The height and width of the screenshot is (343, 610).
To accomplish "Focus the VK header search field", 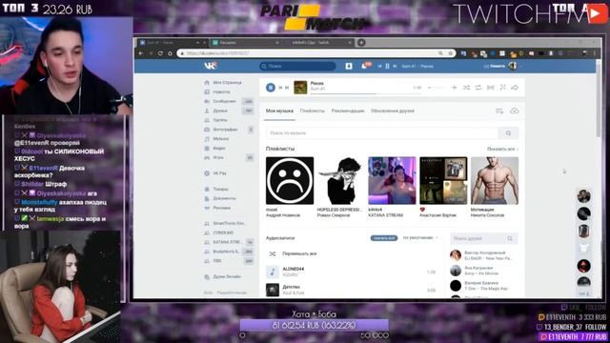I will coord(297,66).
